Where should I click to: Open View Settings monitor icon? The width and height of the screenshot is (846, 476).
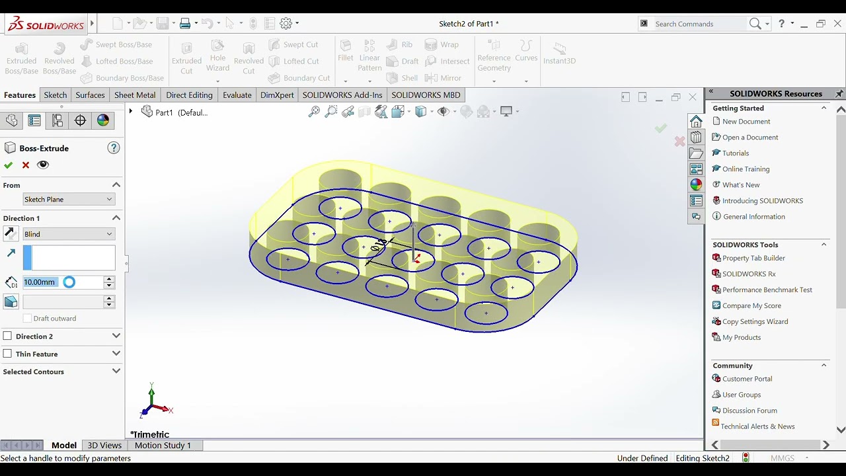pos(507,112)
